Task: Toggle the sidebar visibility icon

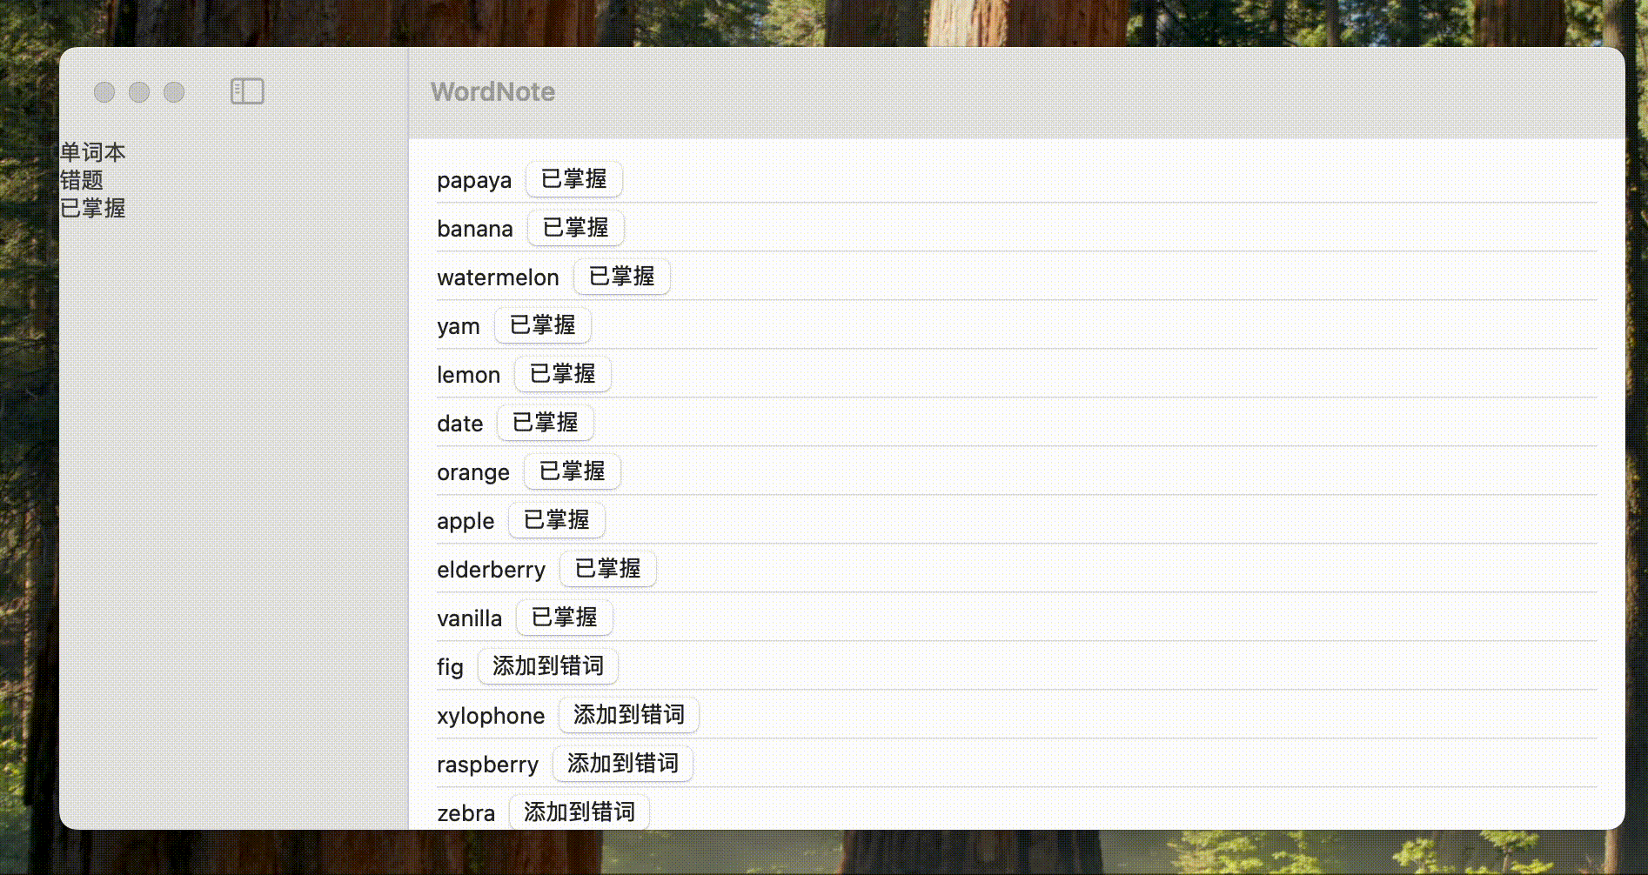Action: 246,91
